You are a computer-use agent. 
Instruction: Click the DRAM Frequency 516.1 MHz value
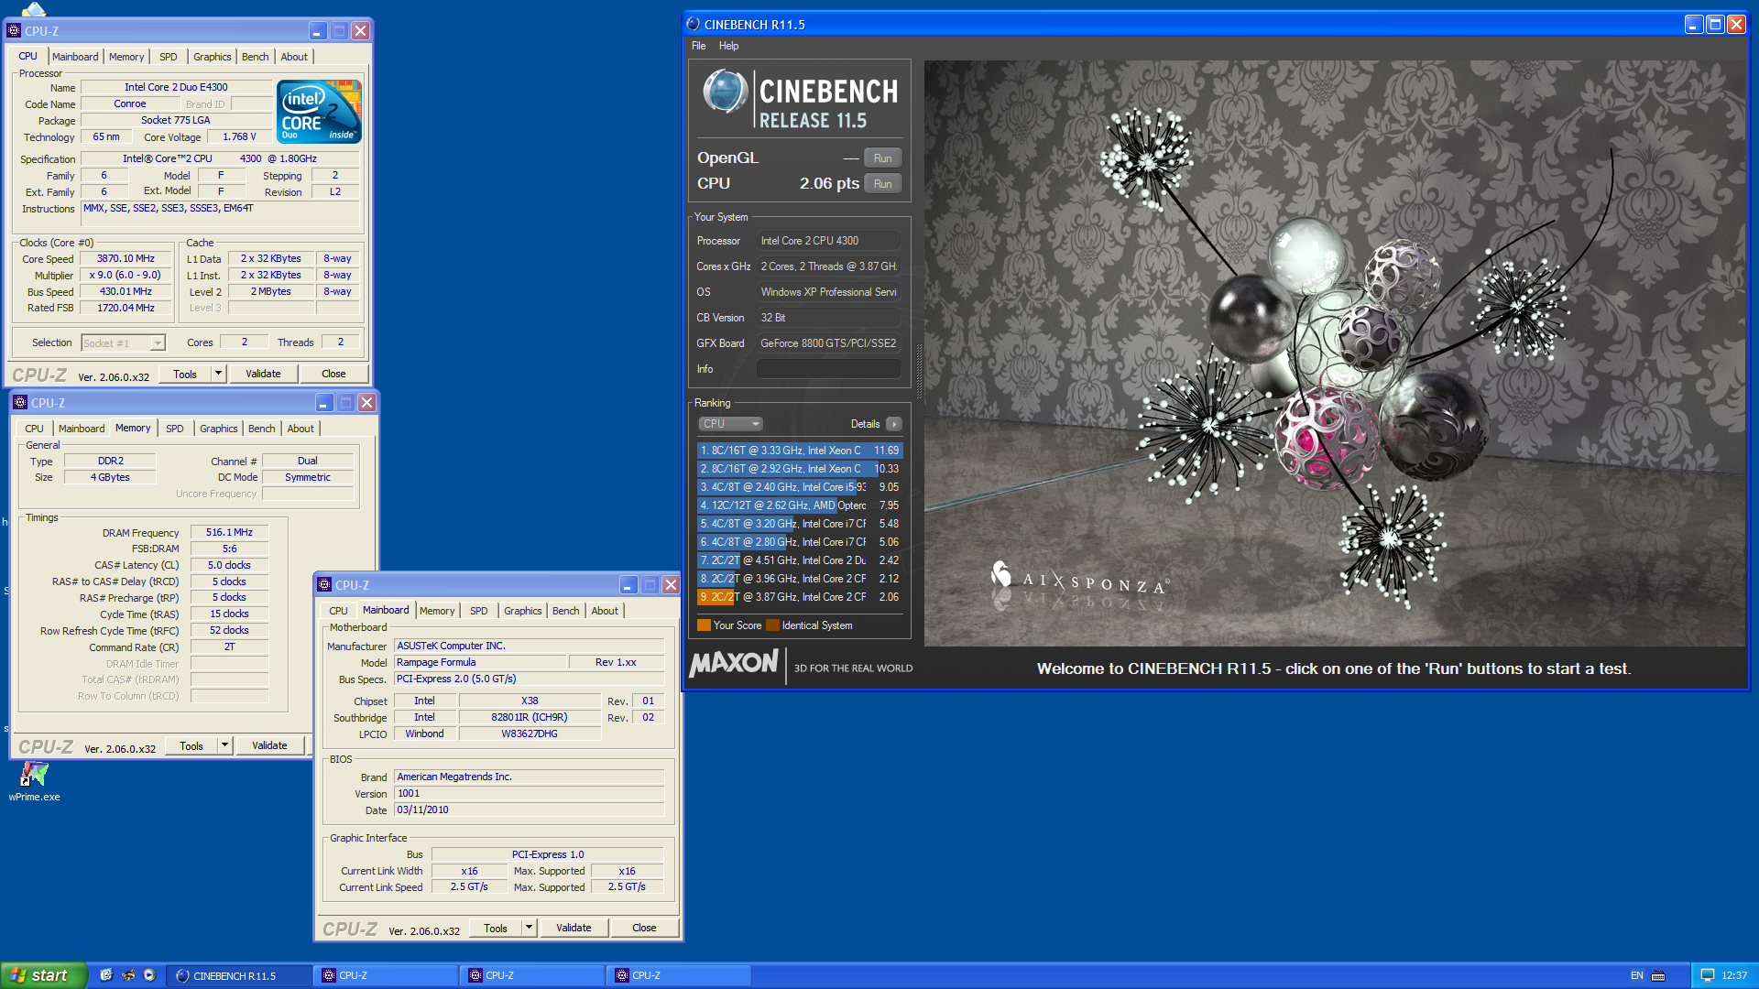[229, 532]
